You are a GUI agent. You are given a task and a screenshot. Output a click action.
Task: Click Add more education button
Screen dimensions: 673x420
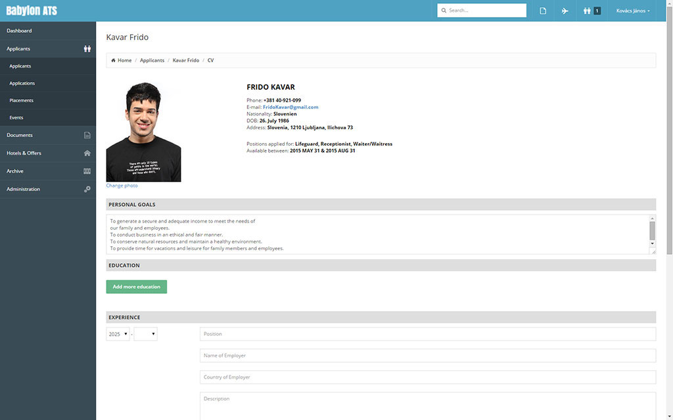tap(137, 287)
